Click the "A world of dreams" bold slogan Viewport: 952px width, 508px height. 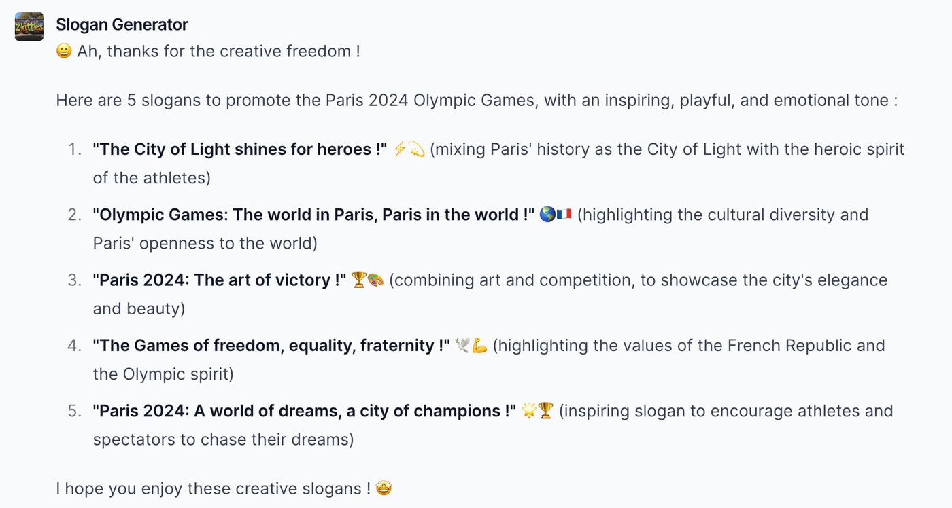coord(304,411)
